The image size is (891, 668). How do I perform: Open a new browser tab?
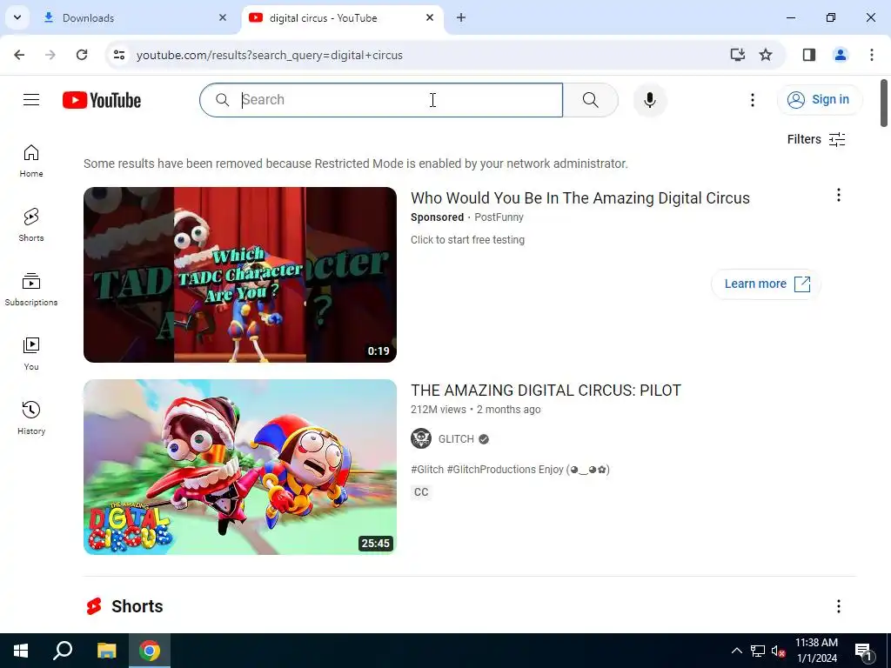pyautogui.click(x=461, y=17)
